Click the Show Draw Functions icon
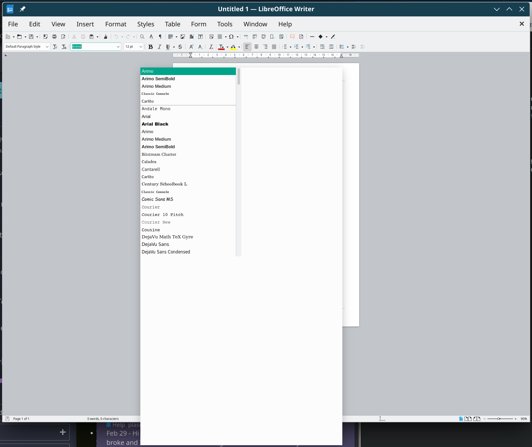The image size is (532, 447). (333, 37)
